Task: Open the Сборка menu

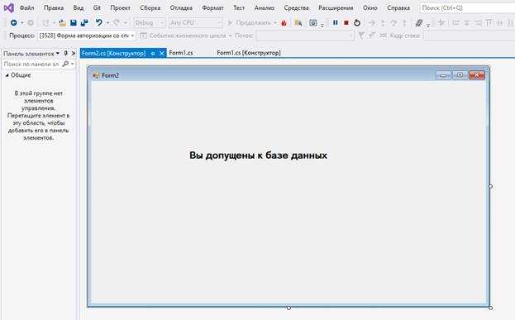Action: tap(150, 7)
